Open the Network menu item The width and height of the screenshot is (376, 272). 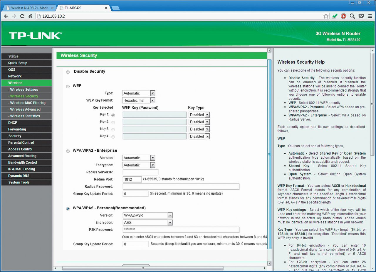pos(26,76)
